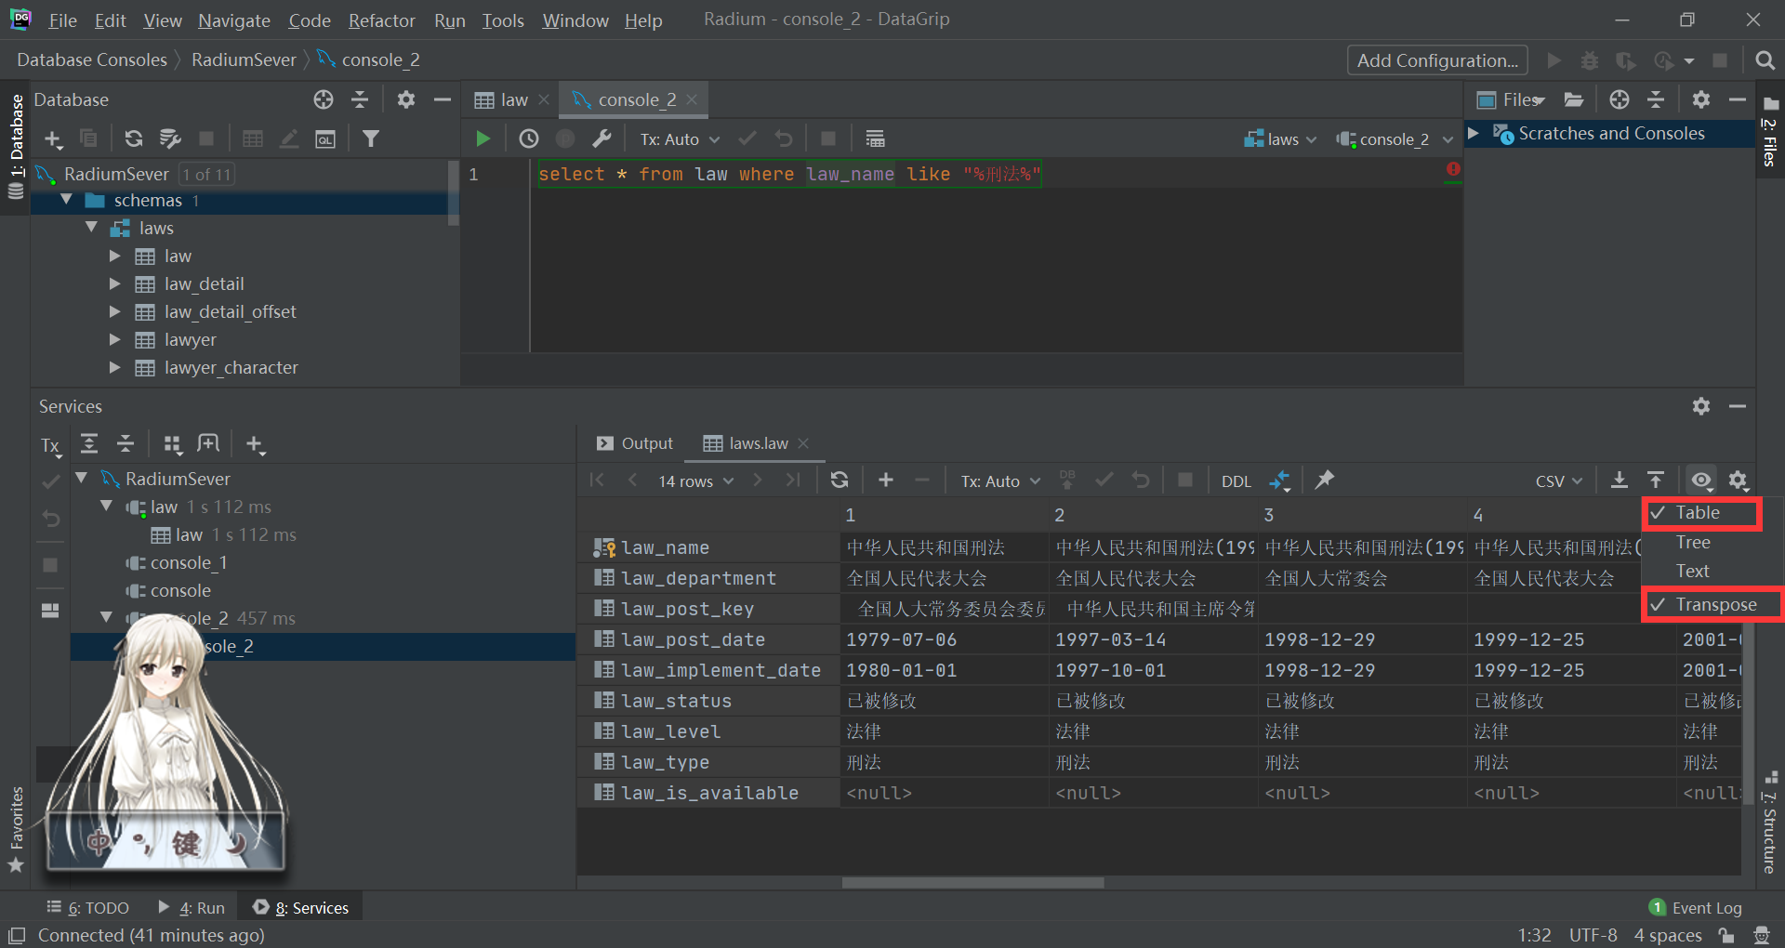Open laws schema selector dropdown
Screen dimensions: 1785x948
pyautogui.click(x=1281, y=139)
